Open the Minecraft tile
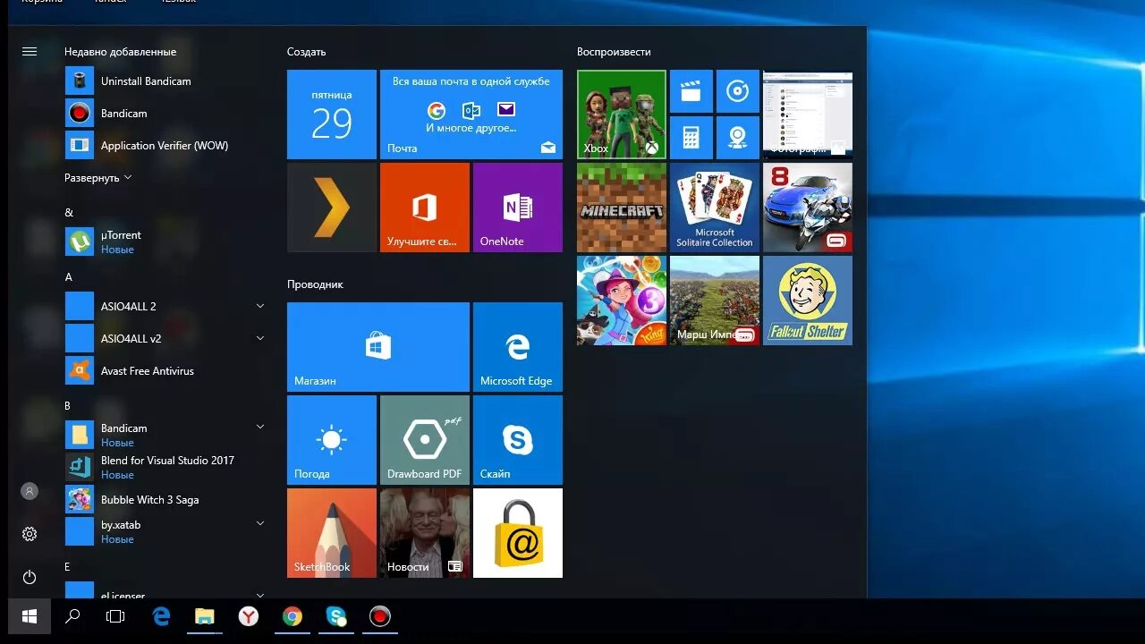 pyautogui.click(x=622, y=208)
